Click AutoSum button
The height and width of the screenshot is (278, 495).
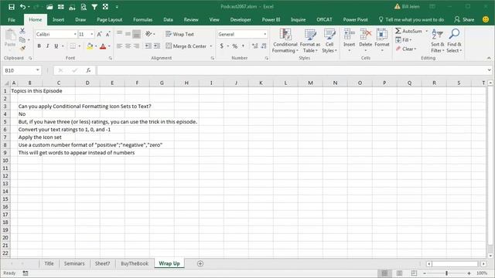[x=409, y=31]
